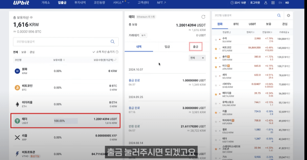
Task: Select the 관심 asset filter
Action: pos(32,52)
